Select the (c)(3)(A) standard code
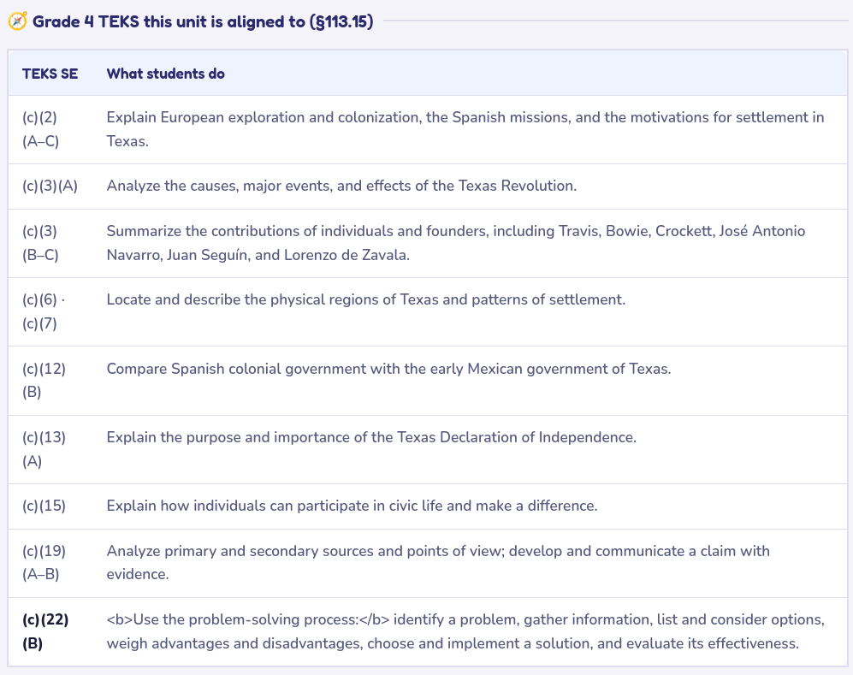The height and width of the screenshot is (675, 853). (x=50, y=186)
